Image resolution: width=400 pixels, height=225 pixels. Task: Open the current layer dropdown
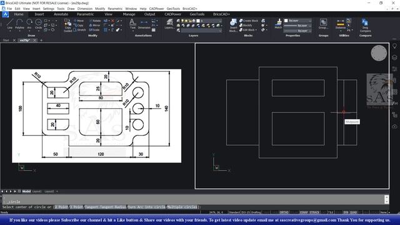(209, 21)
